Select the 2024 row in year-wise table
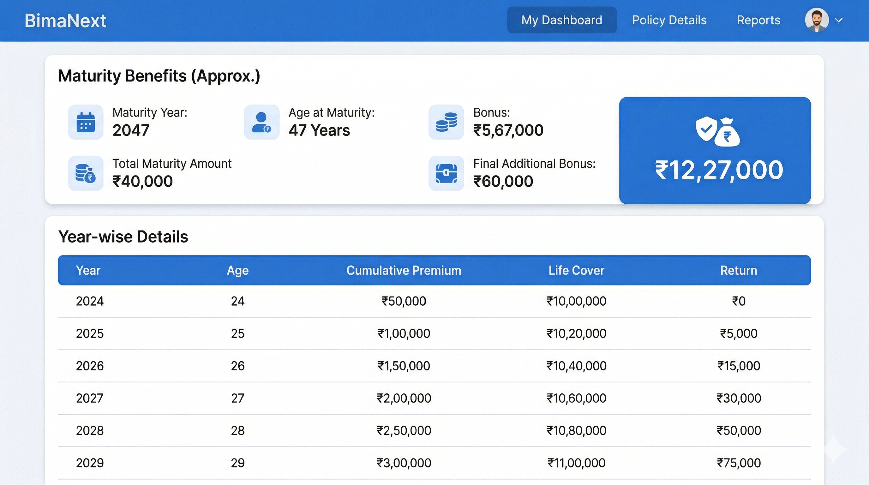 coord(90,301)
